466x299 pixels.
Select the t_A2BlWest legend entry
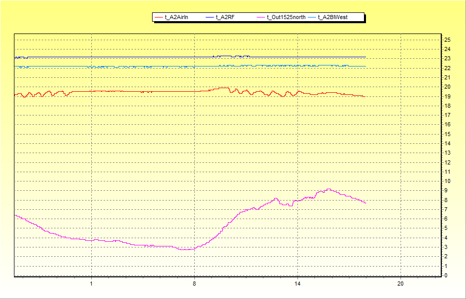[332, 17]
